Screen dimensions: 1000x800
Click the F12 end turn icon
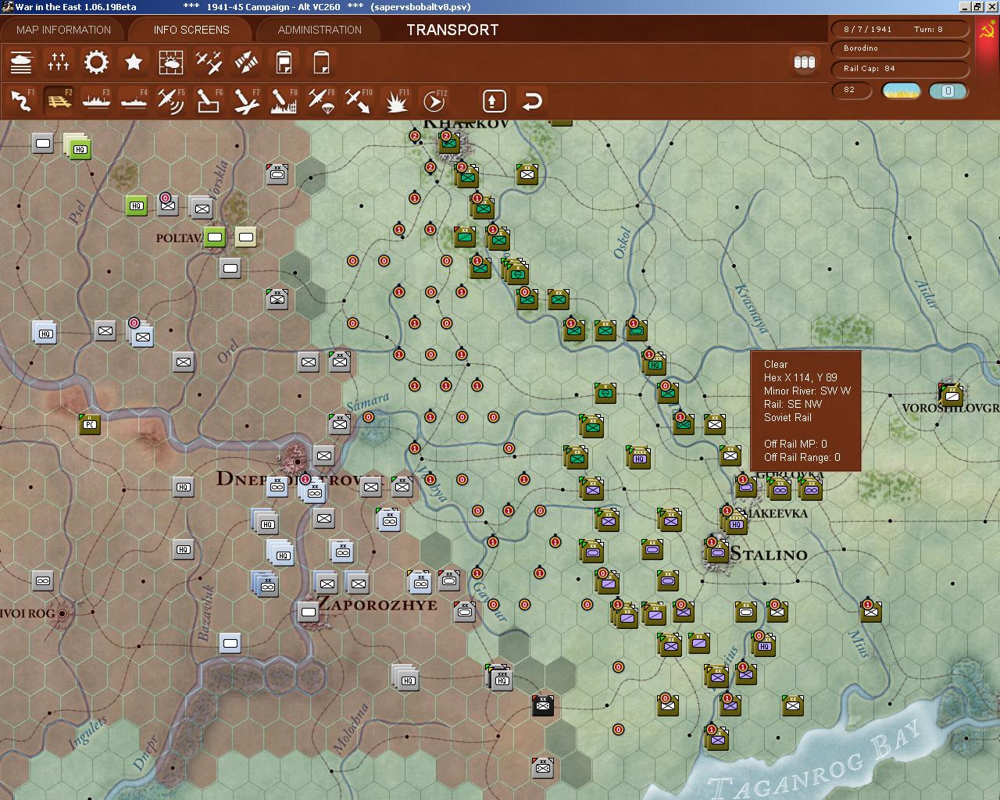[434, 101]
